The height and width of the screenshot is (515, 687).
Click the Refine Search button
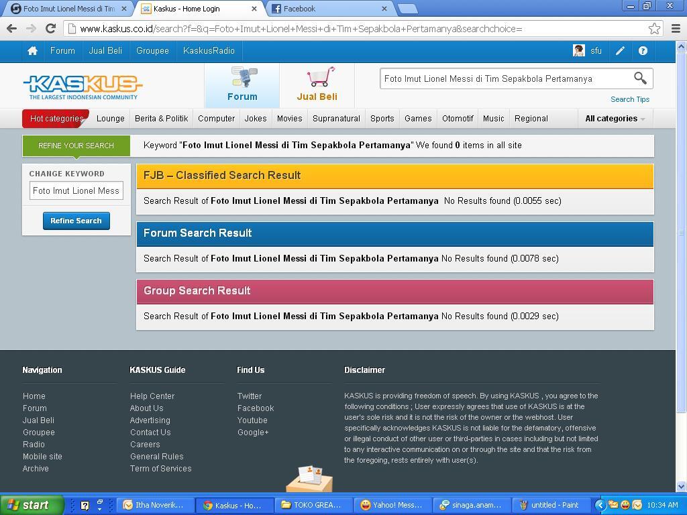tap(76, 221)
